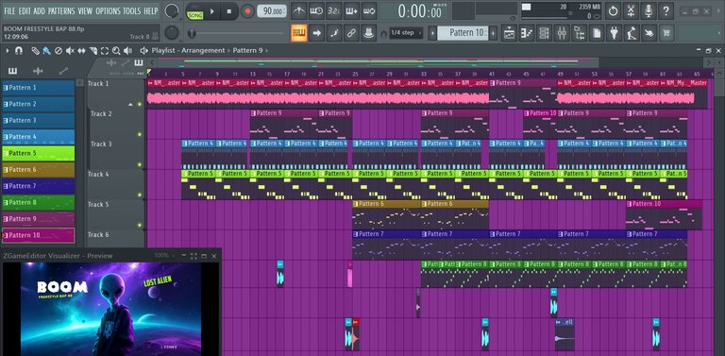Image resolution: width=725 pixels, height=356 pixels.
Task: Open the mixer icon
Action: point(562,33)
